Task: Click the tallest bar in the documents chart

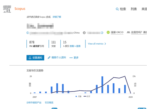Action: tap(102, 85)
